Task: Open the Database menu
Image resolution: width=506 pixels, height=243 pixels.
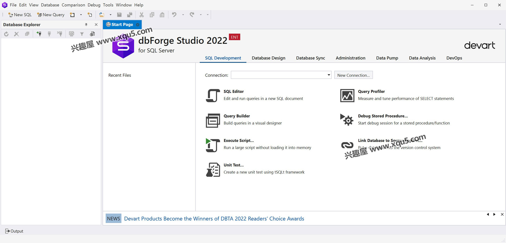Action: (x=50, y=5)
